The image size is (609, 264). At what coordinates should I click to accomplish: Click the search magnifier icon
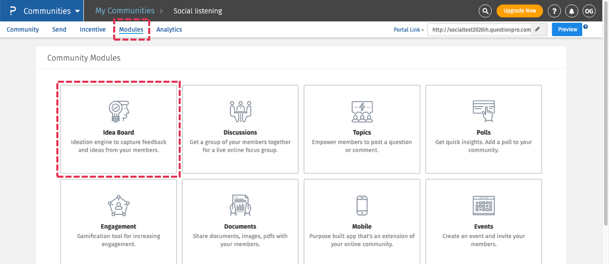click(486, 11)
